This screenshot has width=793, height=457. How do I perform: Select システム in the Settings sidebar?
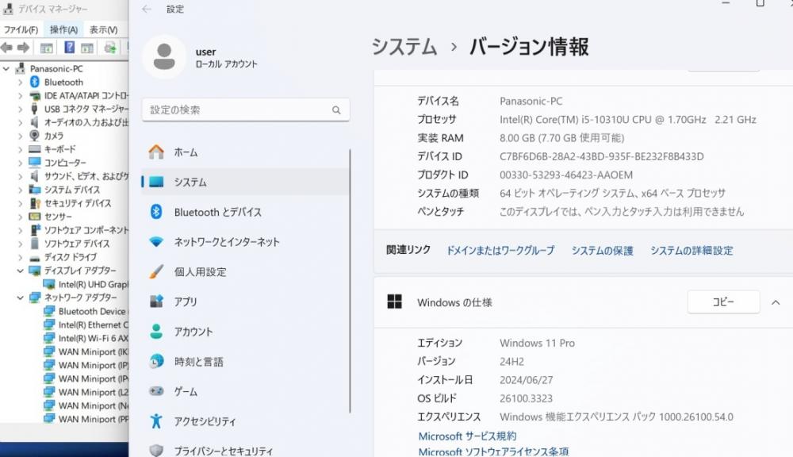(x=245, y=182)
